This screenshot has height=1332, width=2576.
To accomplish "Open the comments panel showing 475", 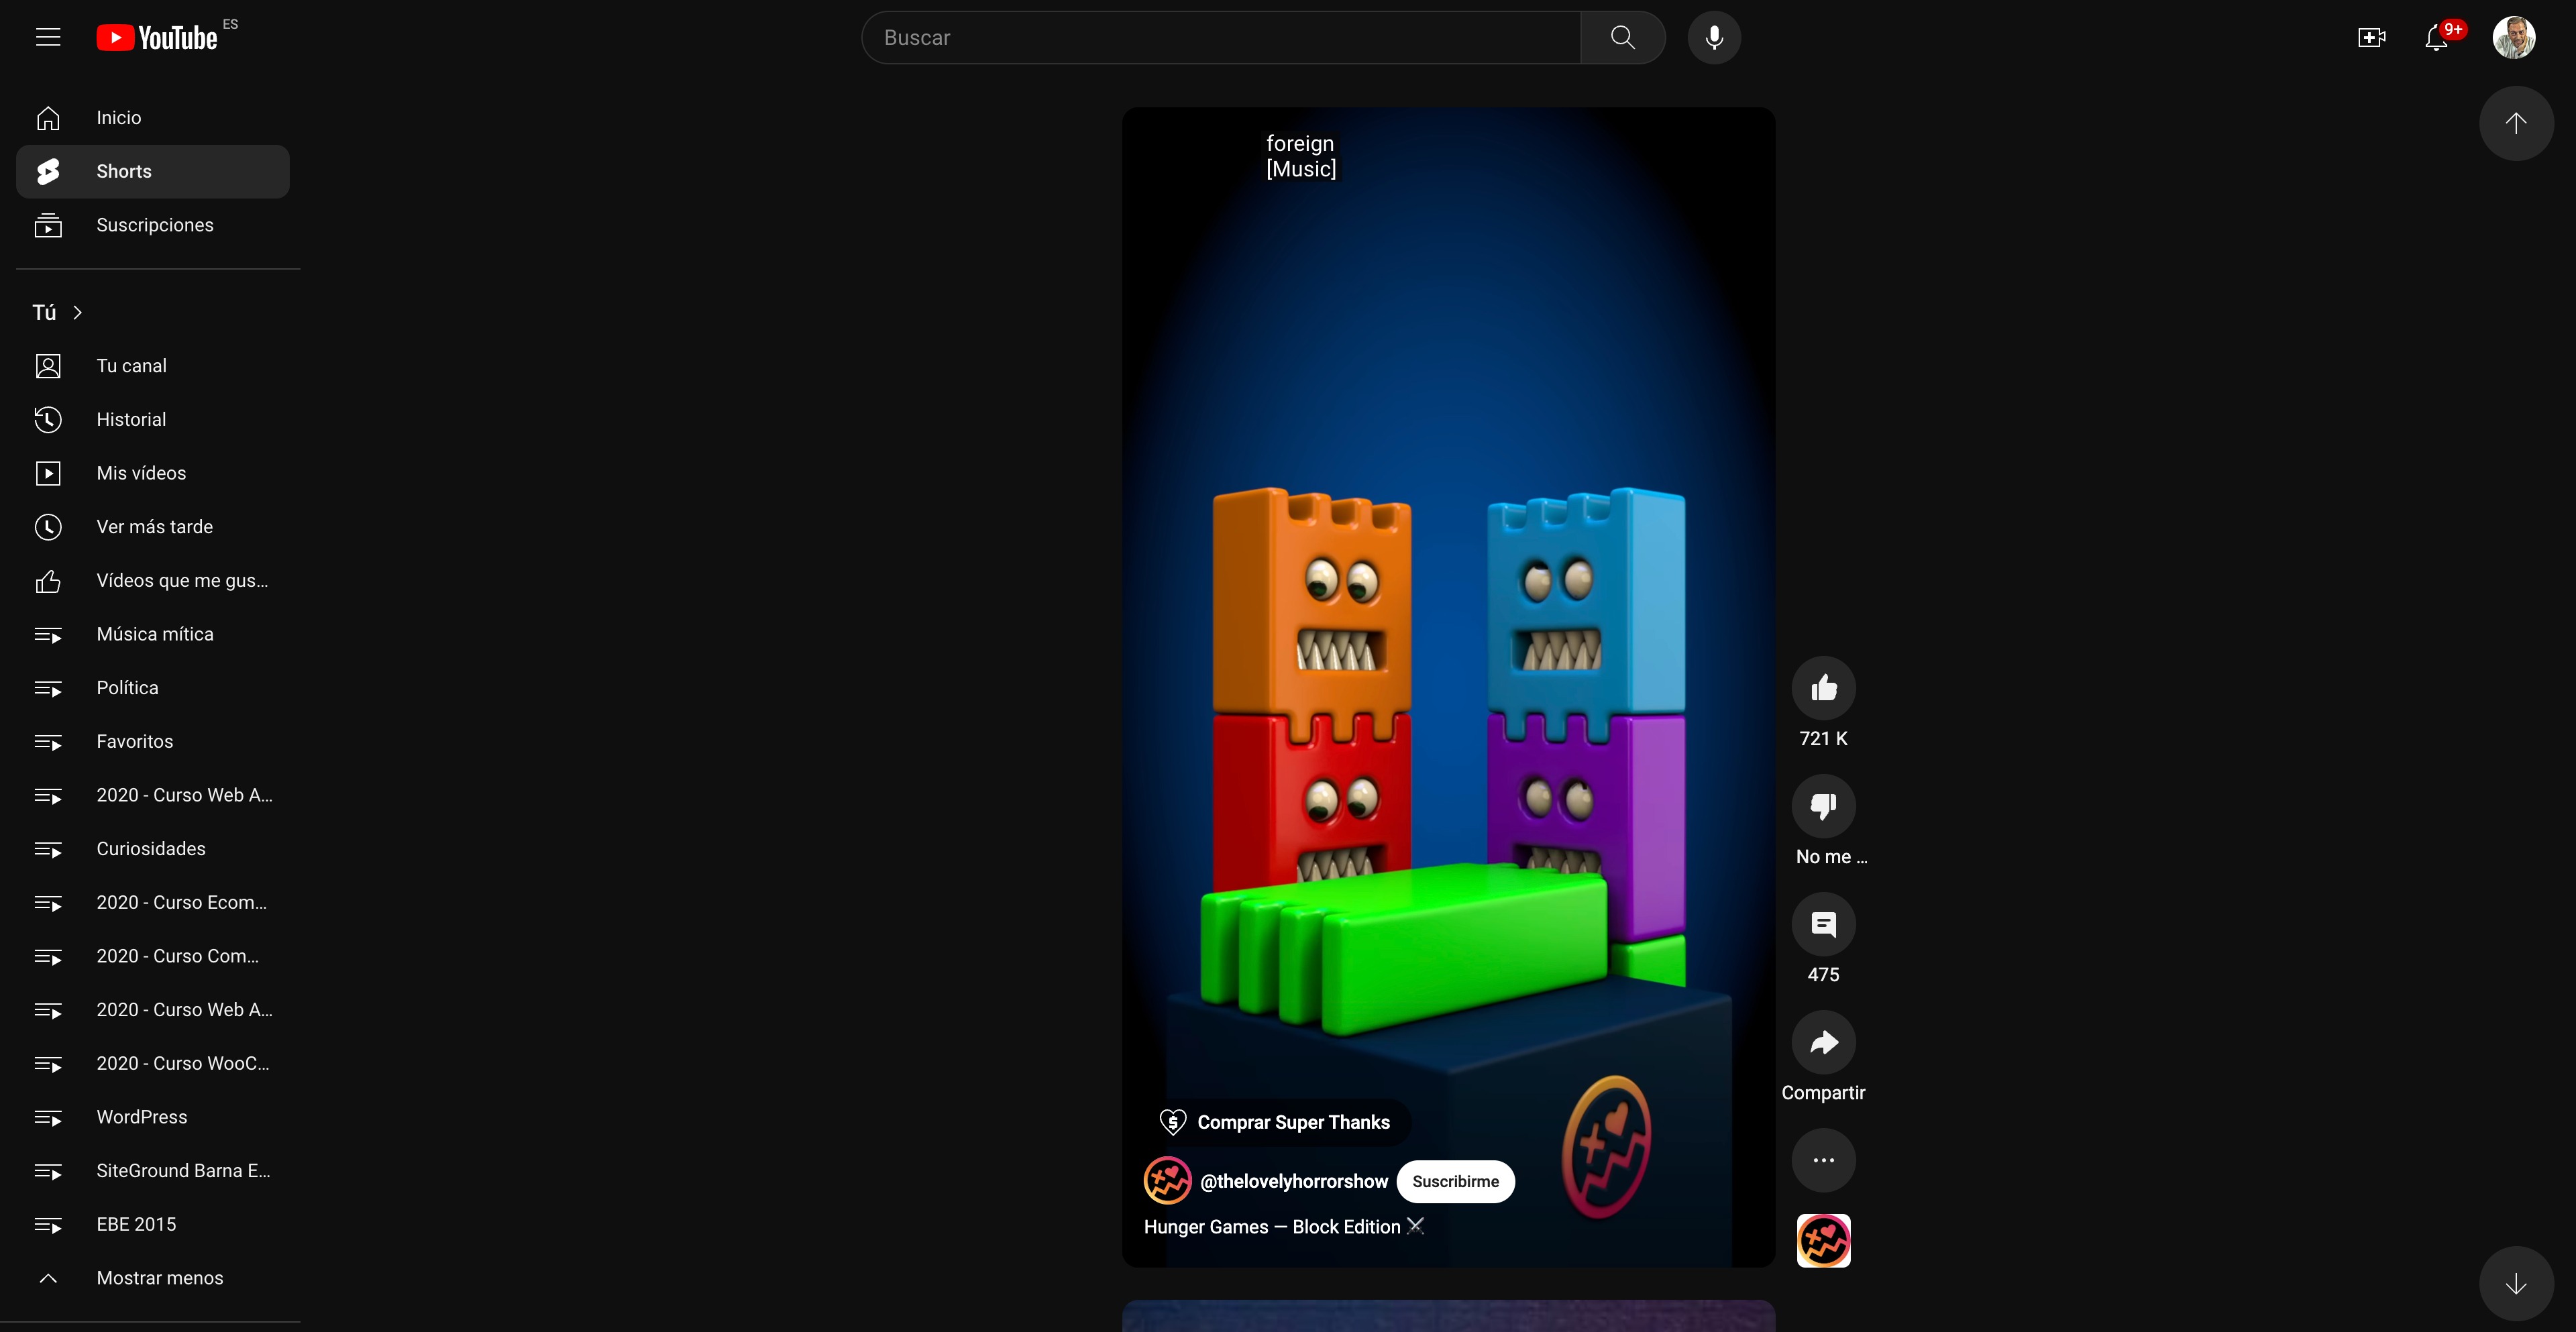I will 1823,924.
